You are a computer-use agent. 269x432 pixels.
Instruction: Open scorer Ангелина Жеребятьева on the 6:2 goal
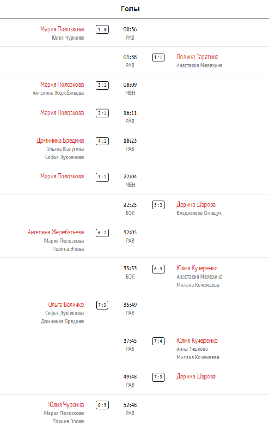pyautogui.click(x=56, y=232)
